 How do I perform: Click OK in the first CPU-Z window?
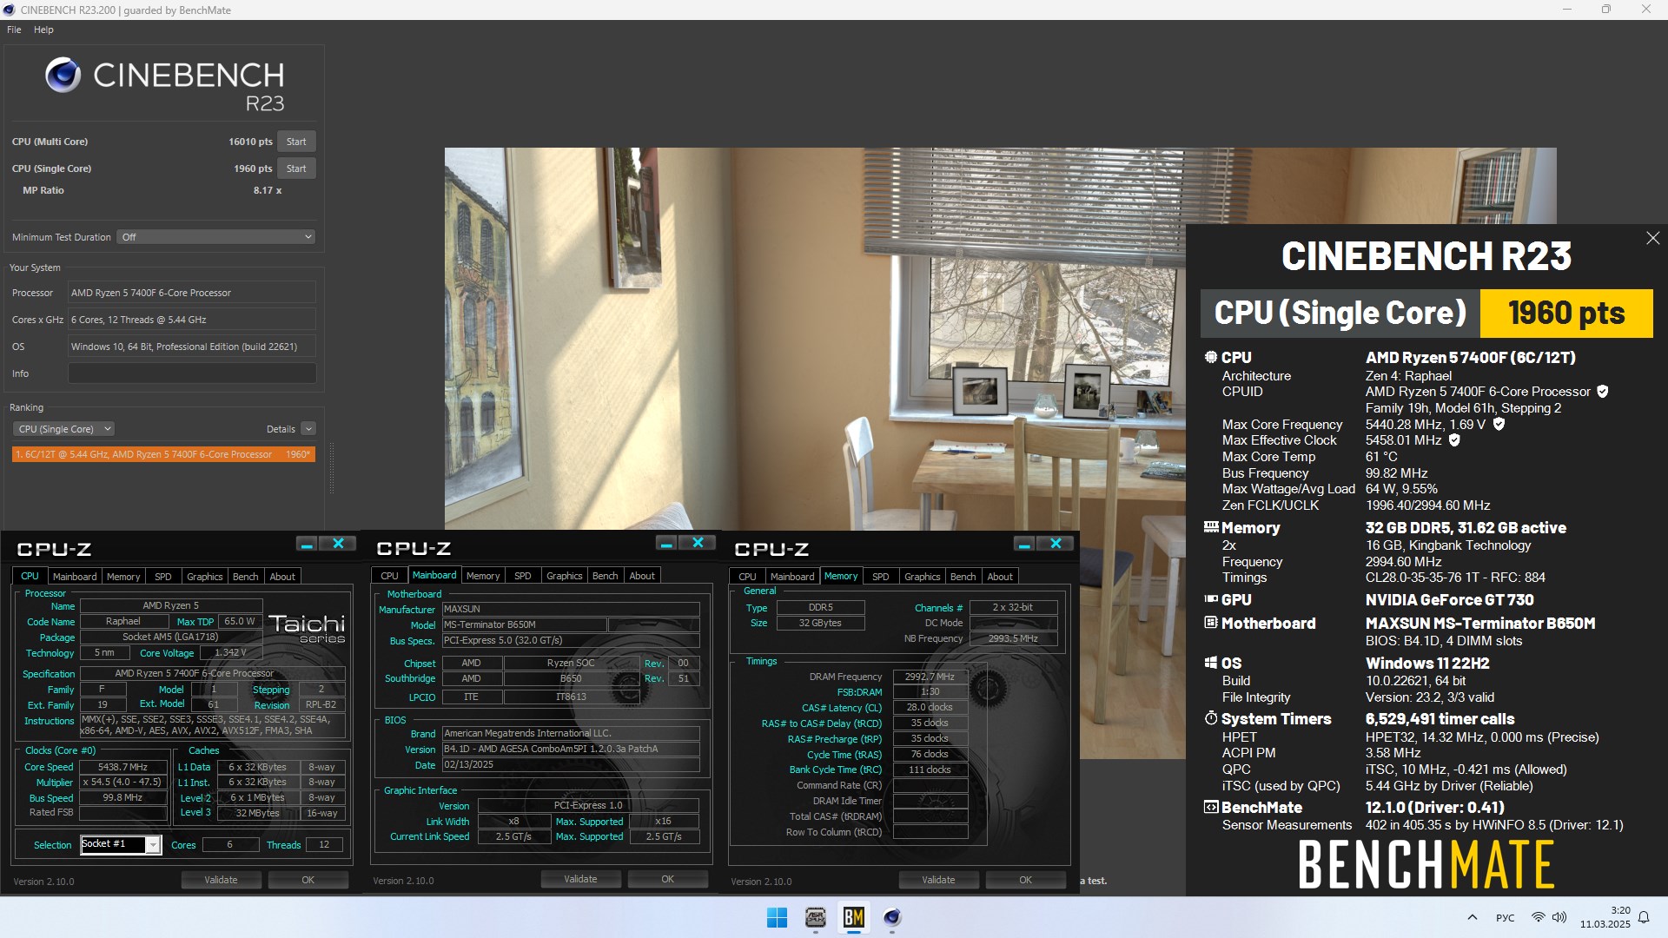[x=308, y=880]
